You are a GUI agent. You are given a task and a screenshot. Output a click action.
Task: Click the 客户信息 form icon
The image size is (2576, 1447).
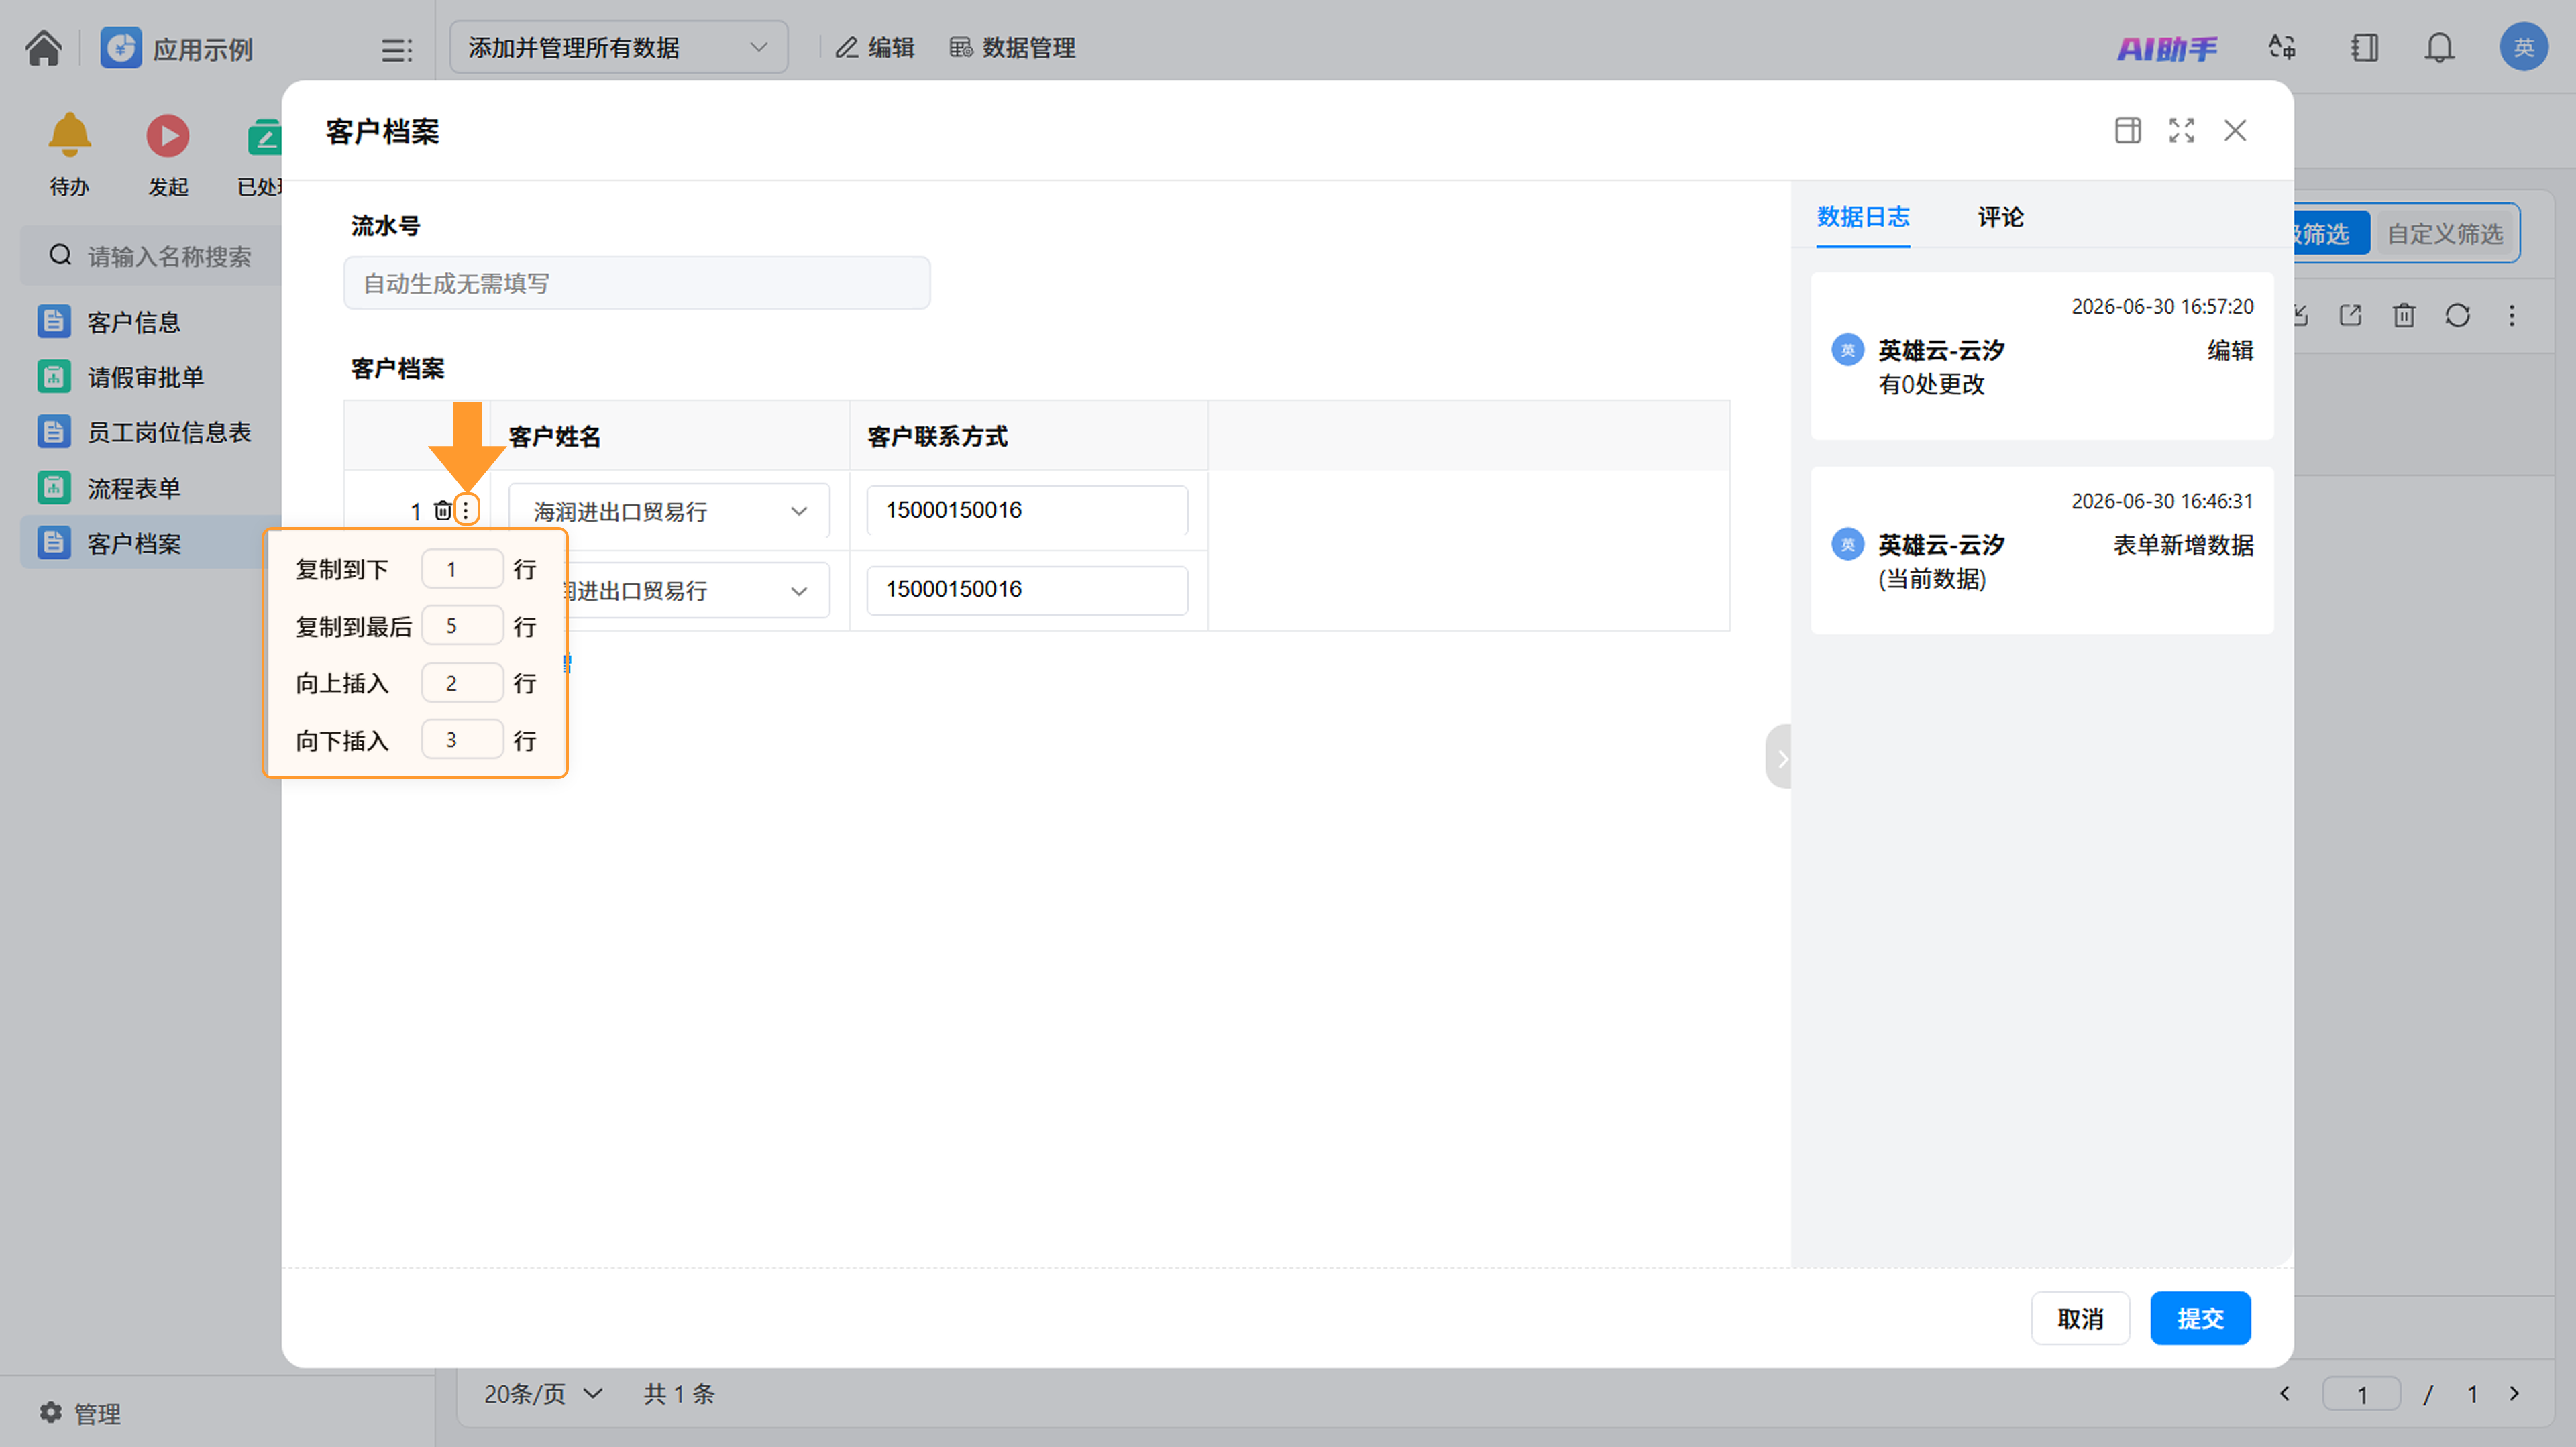(x=54, y=322)
